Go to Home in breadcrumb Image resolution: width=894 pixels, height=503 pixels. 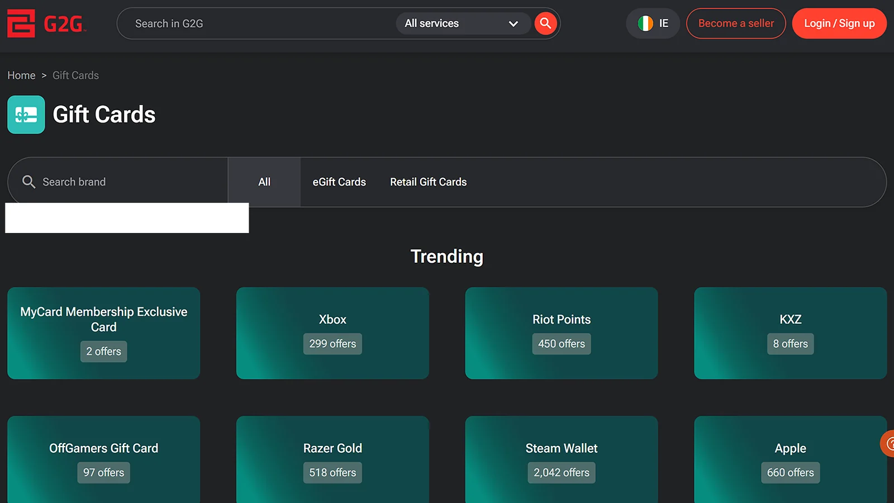point(21,75)
